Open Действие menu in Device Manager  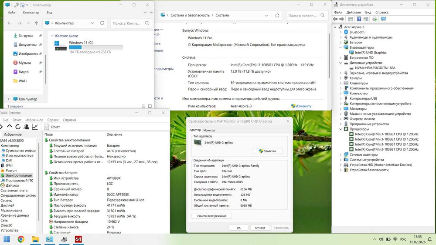(x=354, y=12)
